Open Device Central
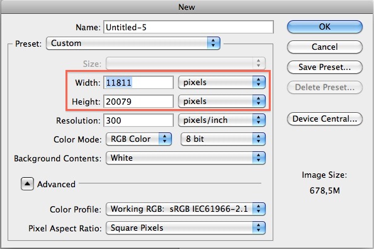The height and width of the screenshot is (249, 374). [325, 119]
